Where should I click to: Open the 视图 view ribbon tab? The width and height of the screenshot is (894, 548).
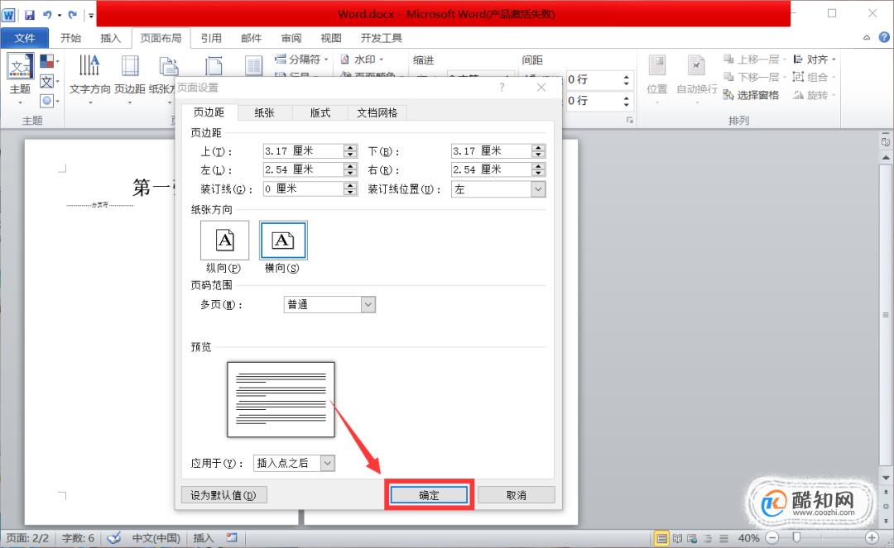pyautogui.click(x=330, y=37)
